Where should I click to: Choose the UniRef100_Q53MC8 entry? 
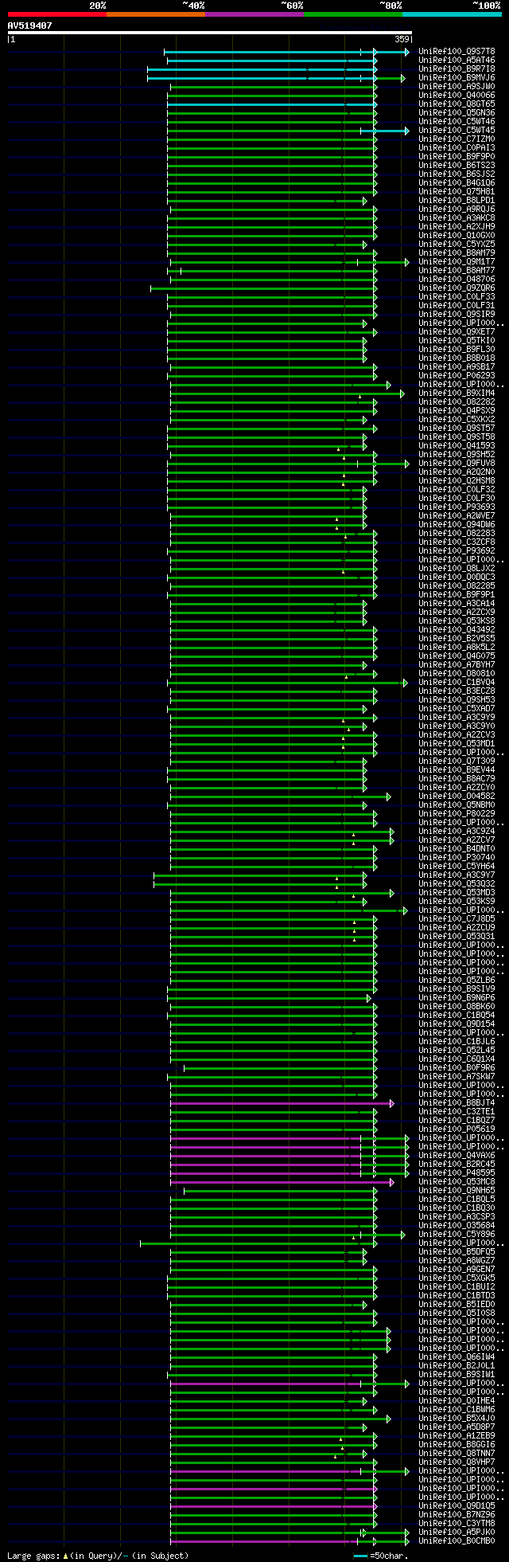tap(457, 1182)
